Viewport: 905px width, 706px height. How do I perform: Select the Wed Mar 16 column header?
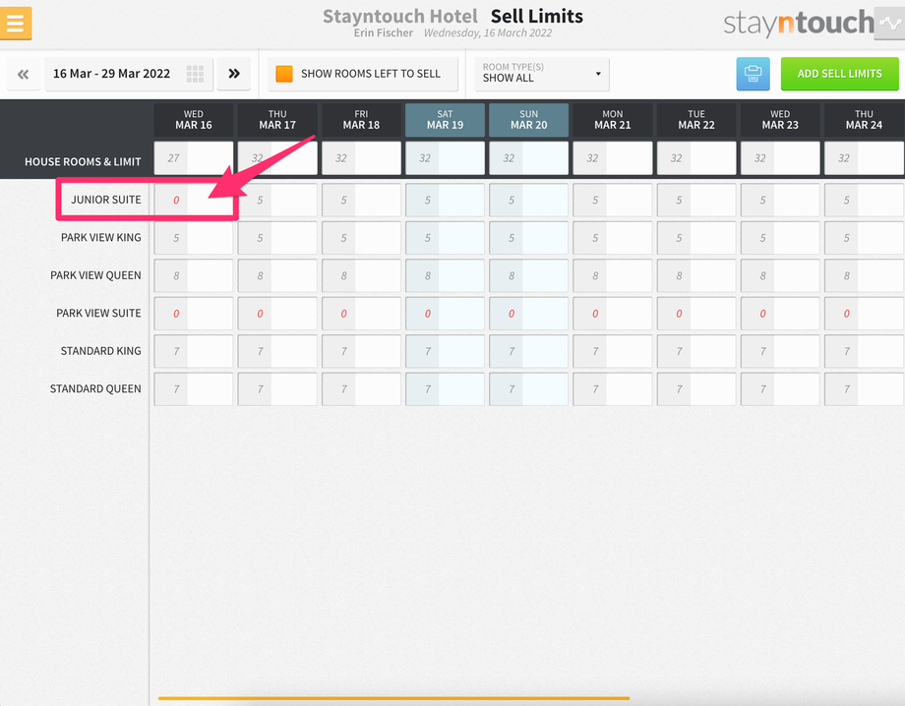pyautogui.click(x=194, y=120)
